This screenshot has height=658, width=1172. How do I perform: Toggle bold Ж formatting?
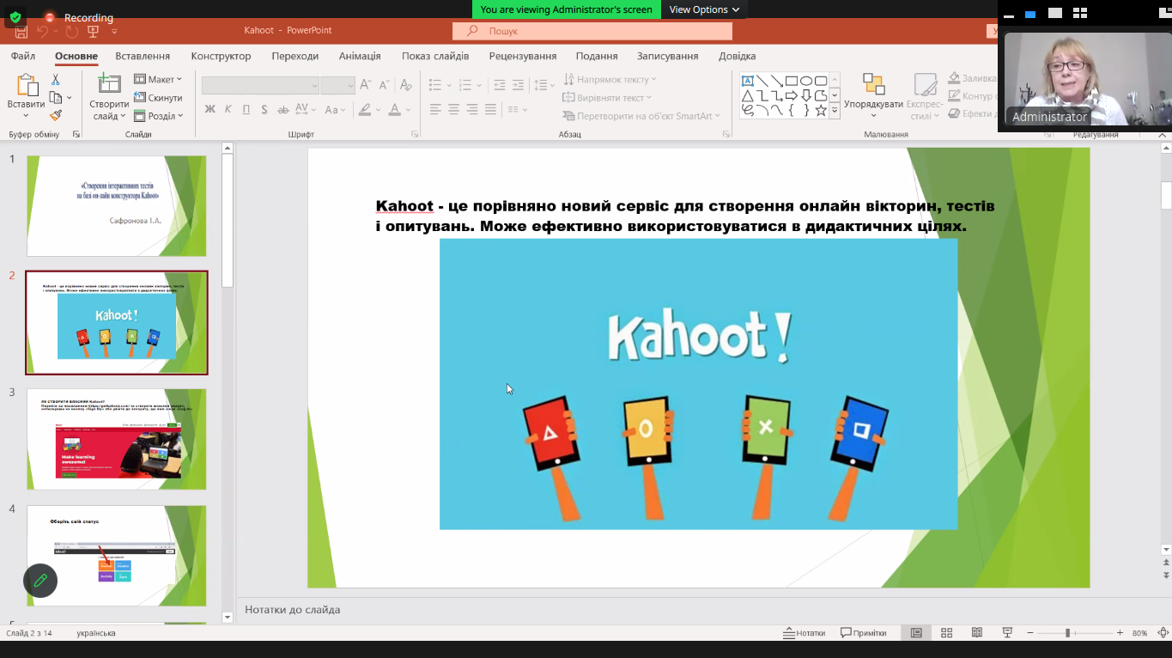click(x=210, y=109)
